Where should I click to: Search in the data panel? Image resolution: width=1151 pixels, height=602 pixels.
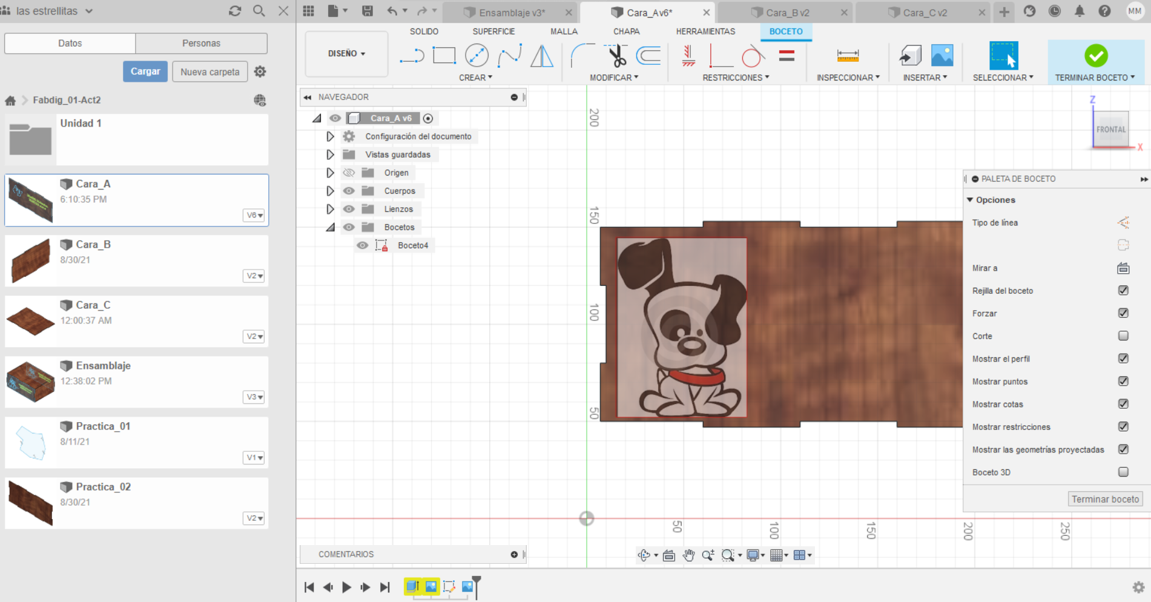[259, 11]
